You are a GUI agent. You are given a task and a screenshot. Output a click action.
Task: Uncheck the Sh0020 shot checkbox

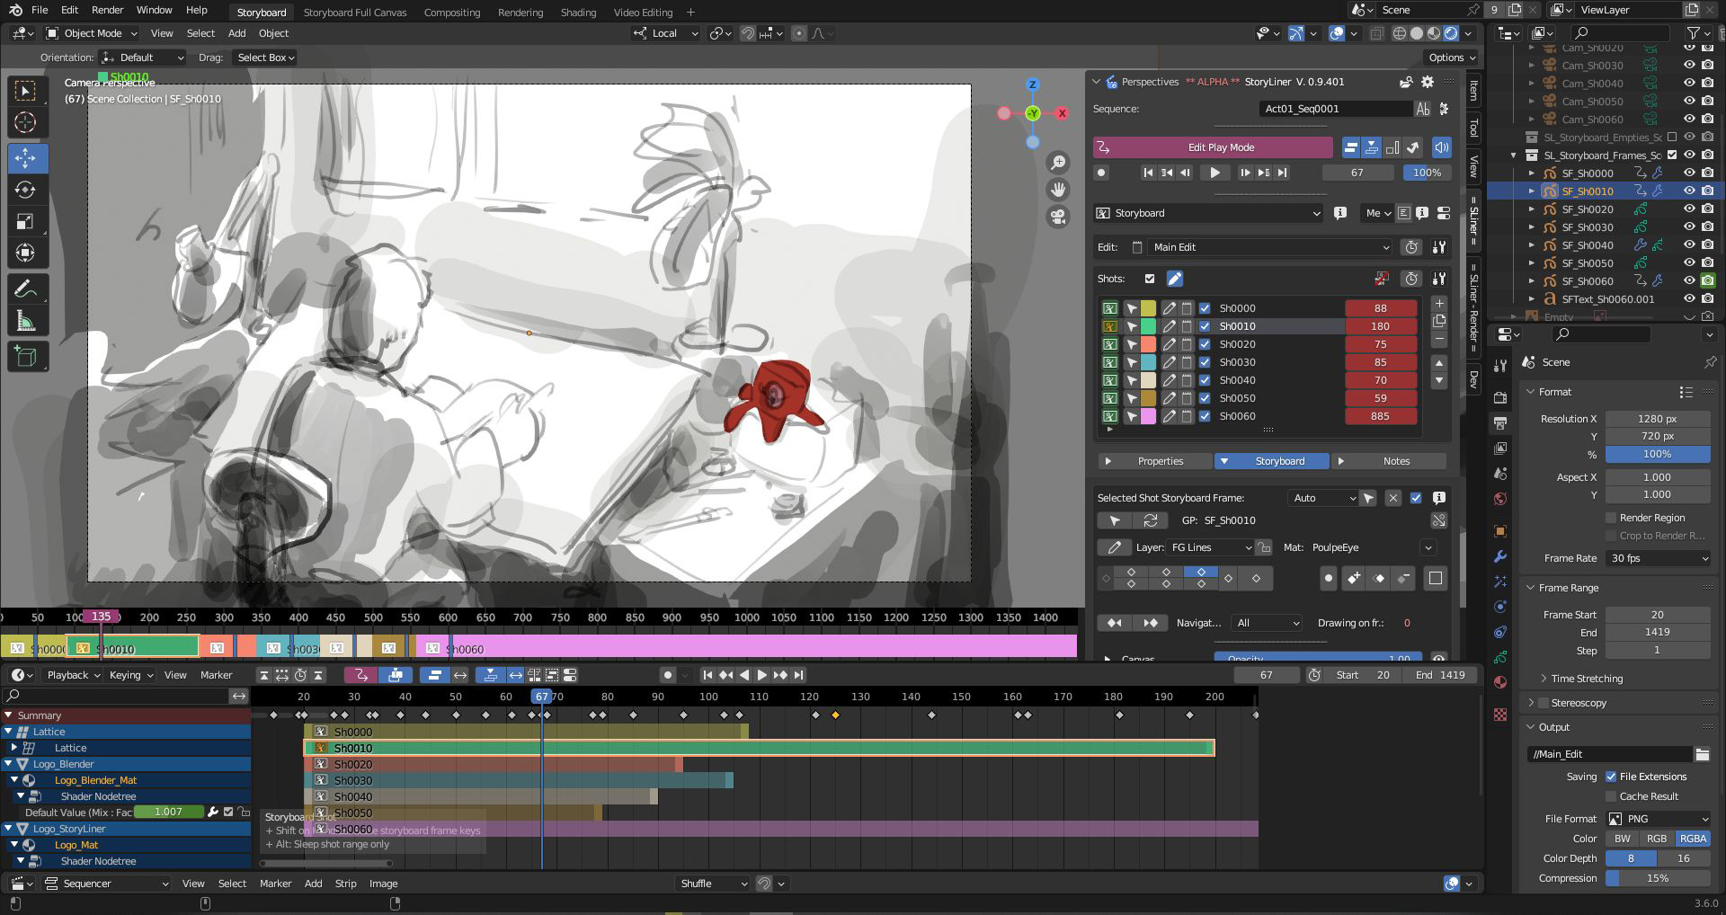(1205, 344)
